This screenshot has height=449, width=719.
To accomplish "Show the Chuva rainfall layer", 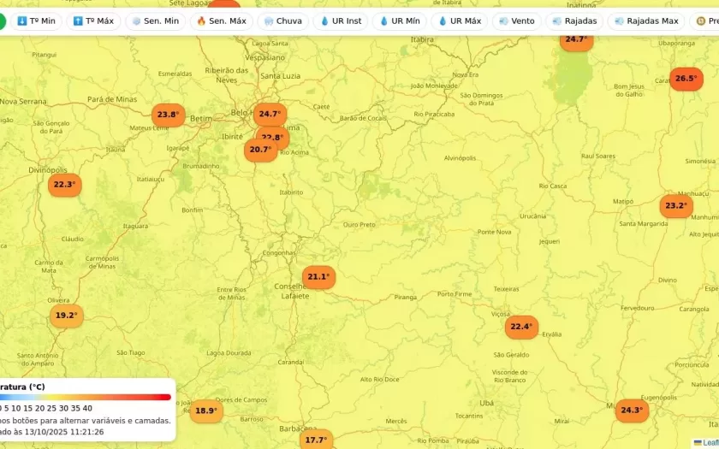I will [x=283, y=21].
